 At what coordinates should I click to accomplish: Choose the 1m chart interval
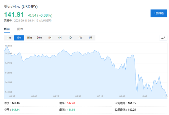click(x=9, y=38)
